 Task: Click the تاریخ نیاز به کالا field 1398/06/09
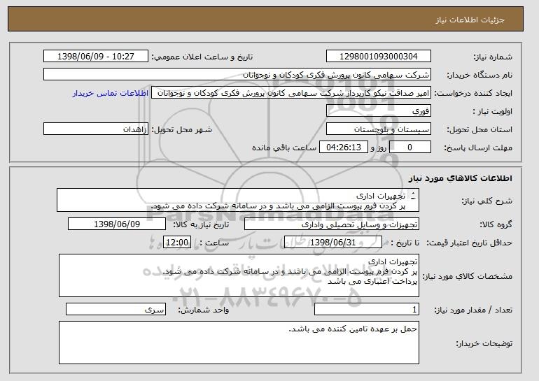pos(117,224)
